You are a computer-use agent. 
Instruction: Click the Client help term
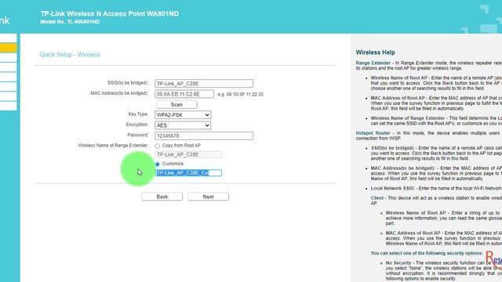[376, 198]
